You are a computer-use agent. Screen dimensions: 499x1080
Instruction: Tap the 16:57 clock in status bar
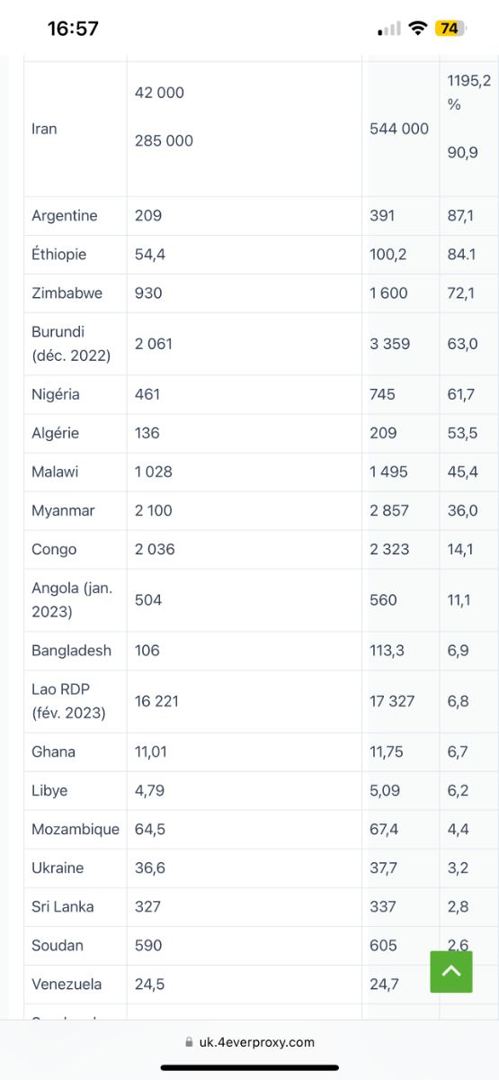coord(73,29)
